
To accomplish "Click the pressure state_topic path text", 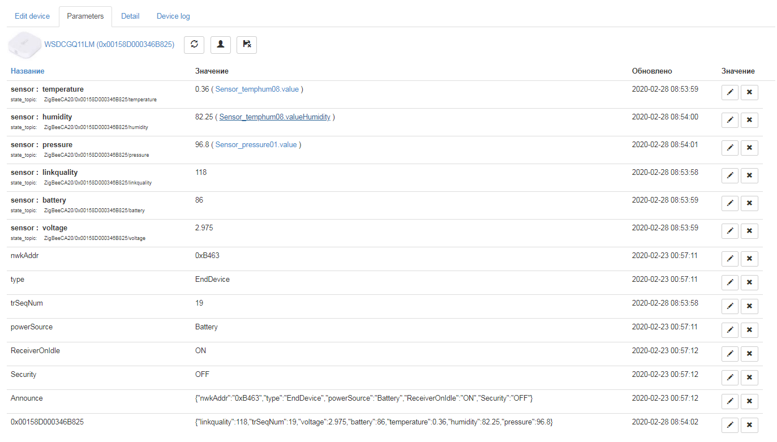I will tap(96, 155).
